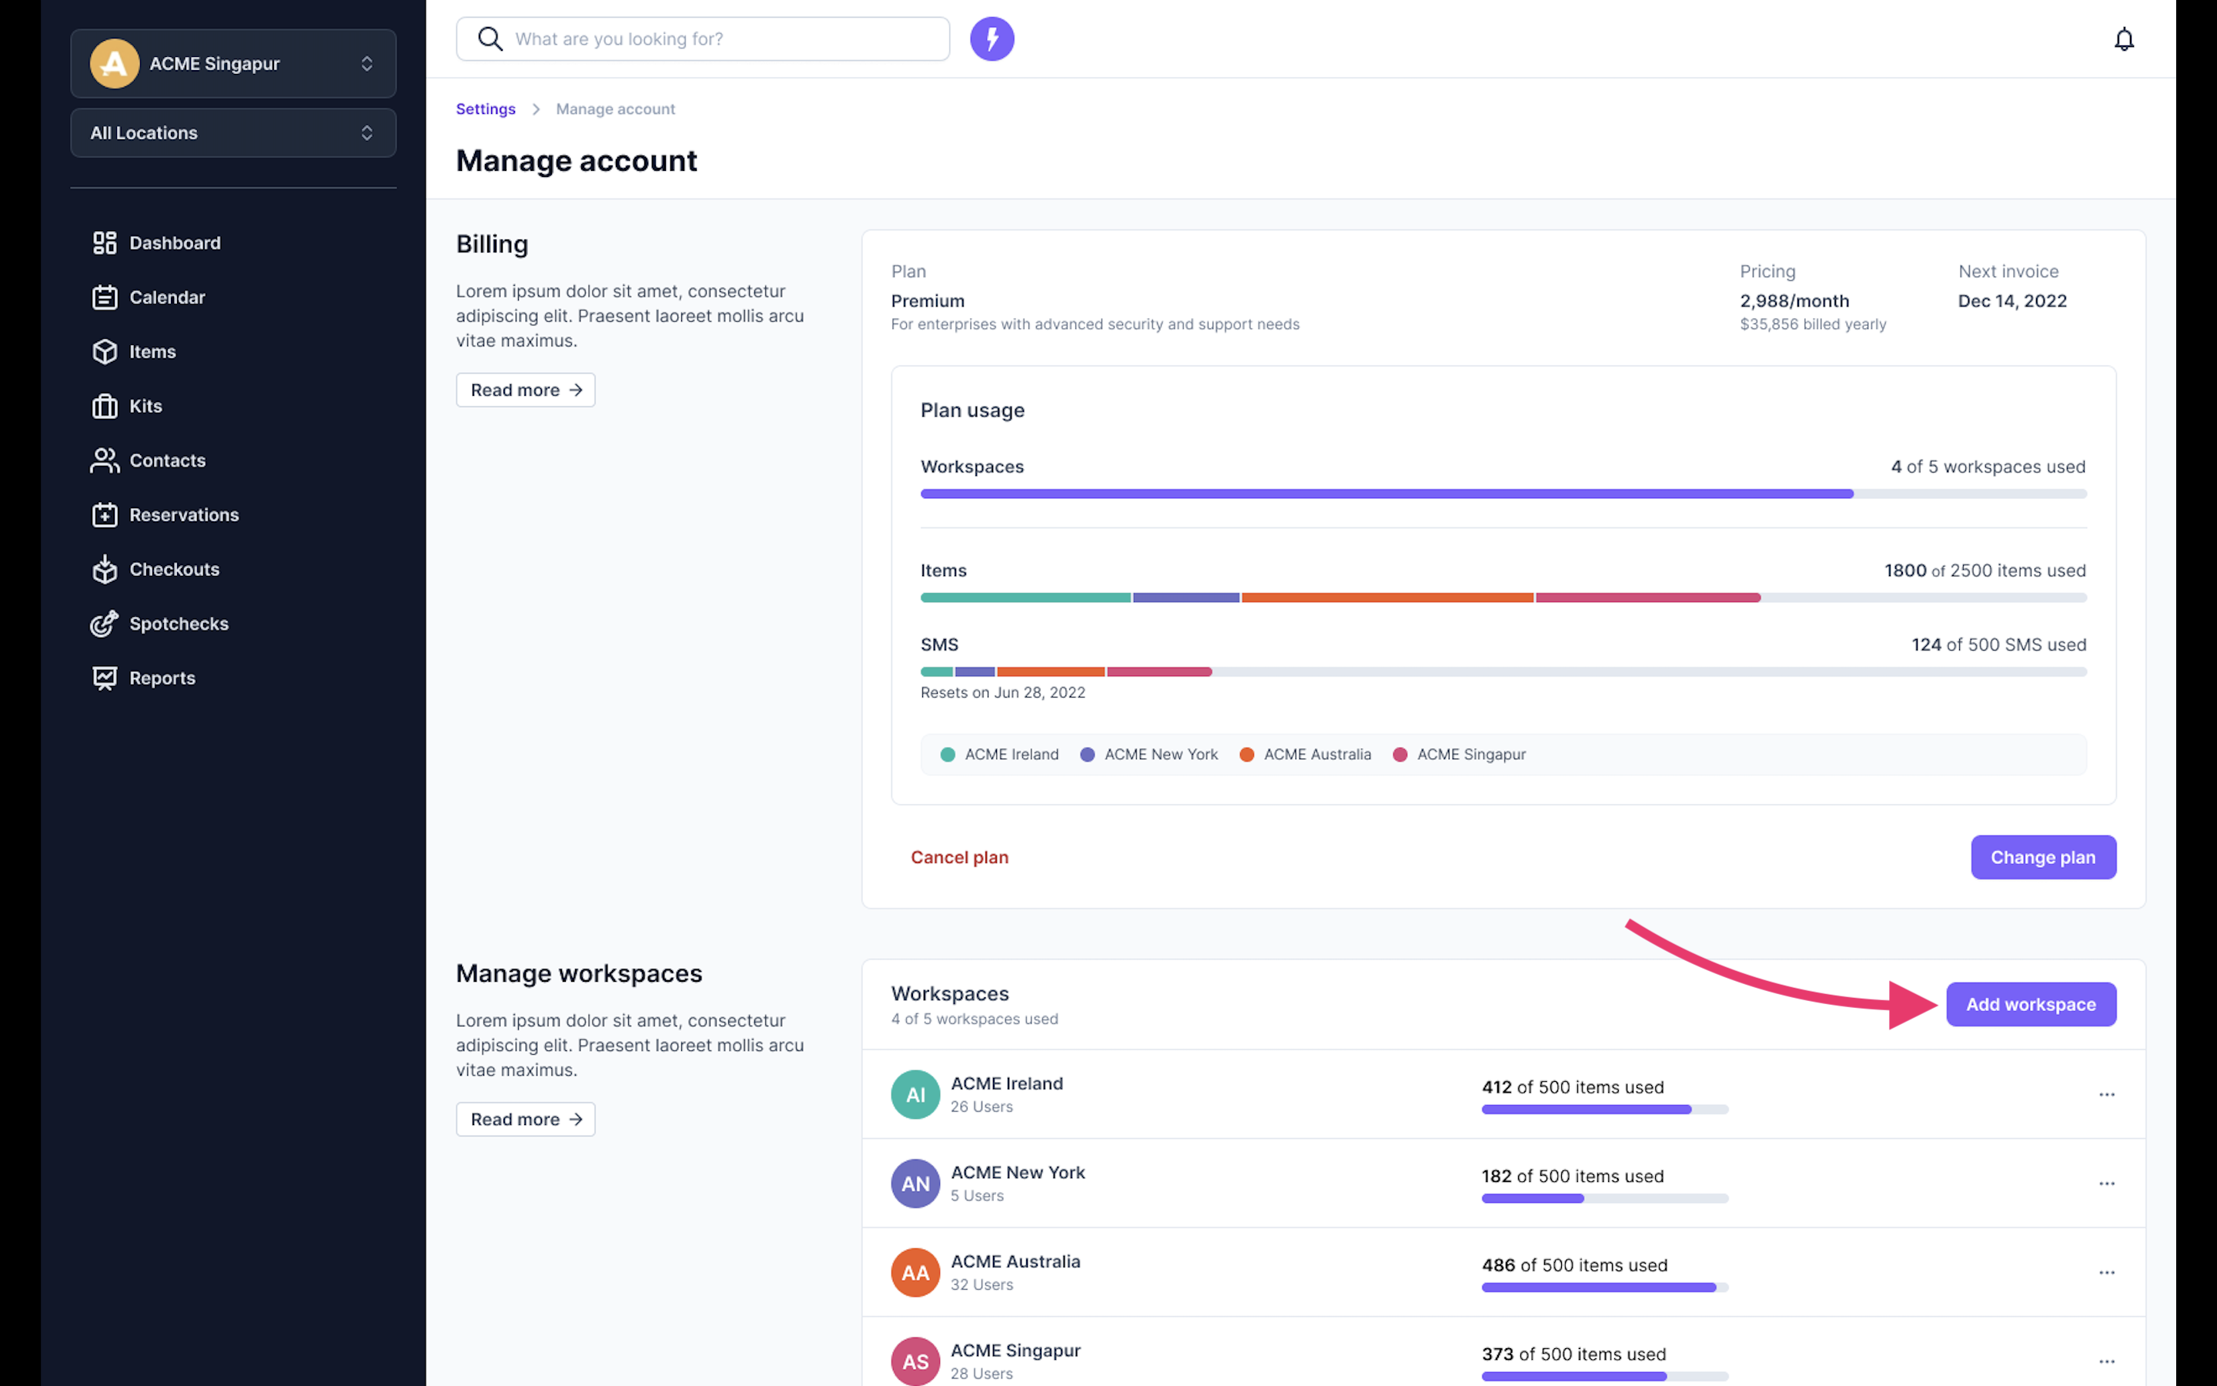Open the more options menu for ACME Australia

(x=2106, y=1272)
